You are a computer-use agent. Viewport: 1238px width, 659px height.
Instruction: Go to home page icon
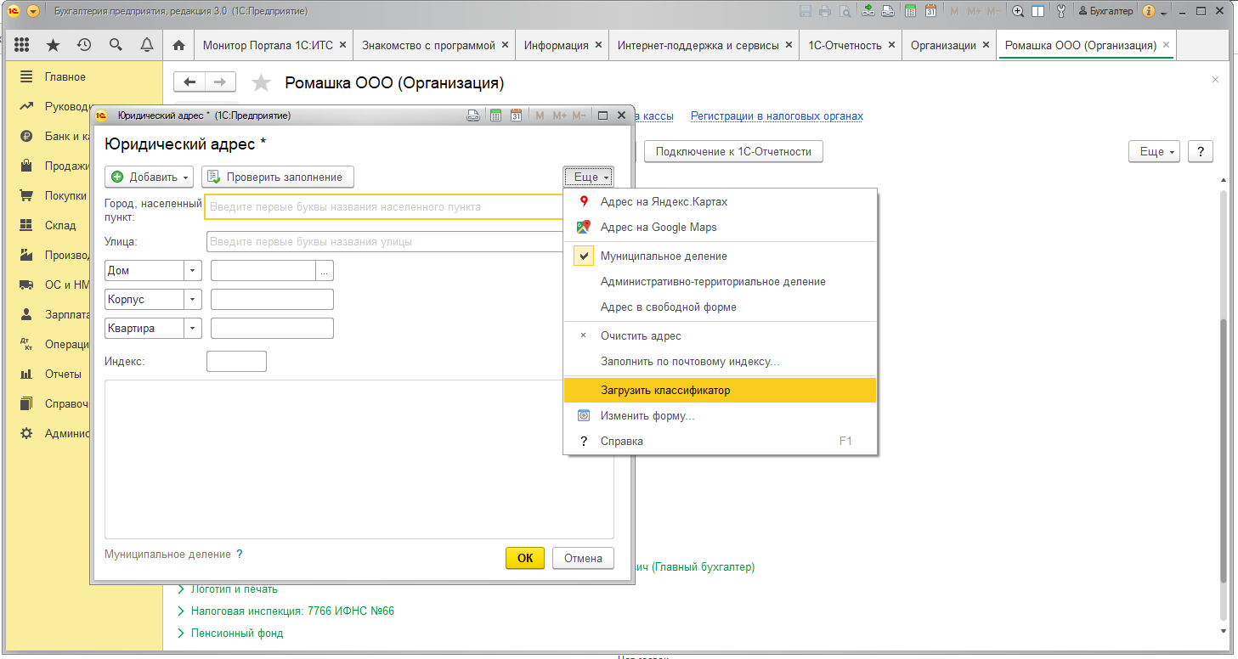(178, 45)
